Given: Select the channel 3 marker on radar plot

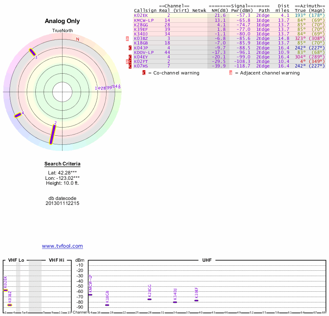Looking at the screenshot, I should click(x=32, y=52).
